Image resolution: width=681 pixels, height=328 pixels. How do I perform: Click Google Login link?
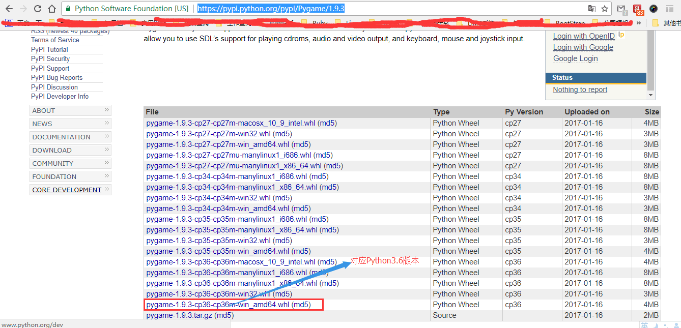tap(576, 58)
